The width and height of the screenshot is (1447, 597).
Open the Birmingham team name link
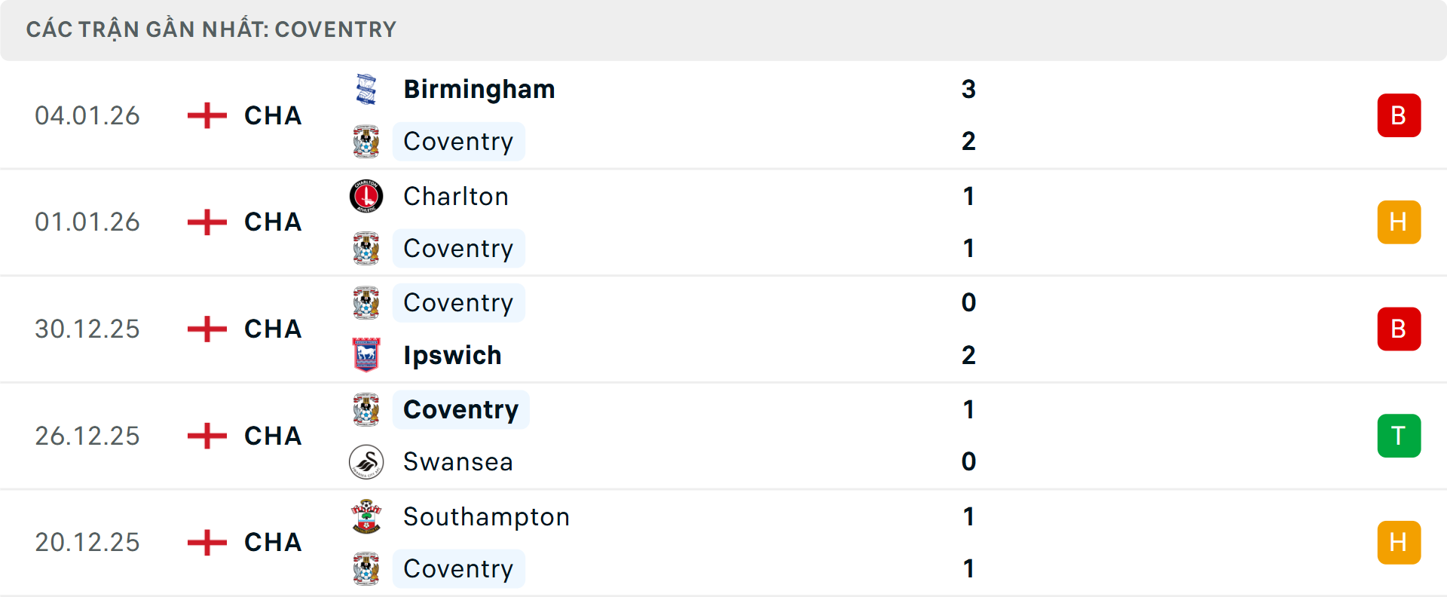tap(479, 88)
